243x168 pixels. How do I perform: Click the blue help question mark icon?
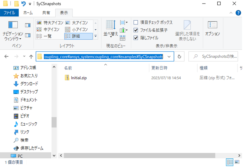coord(238,13)
